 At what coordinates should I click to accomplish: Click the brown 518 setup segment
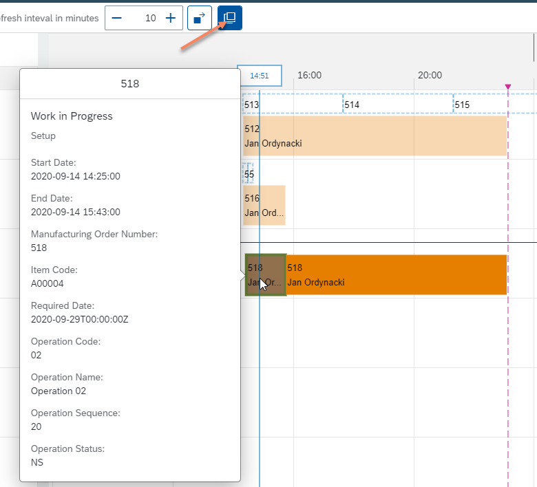point(266,275)
